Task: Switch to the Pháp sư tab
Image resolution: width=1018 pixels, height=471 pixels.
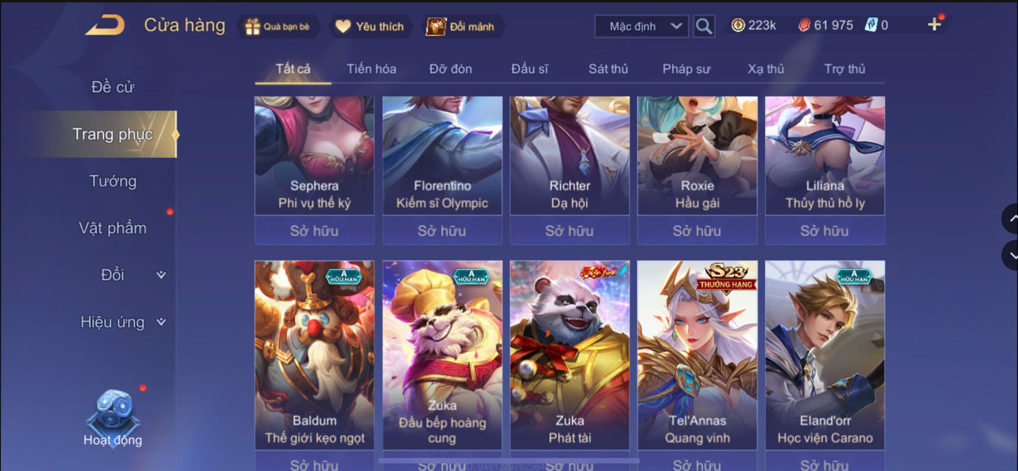Action: pos(686,69)
